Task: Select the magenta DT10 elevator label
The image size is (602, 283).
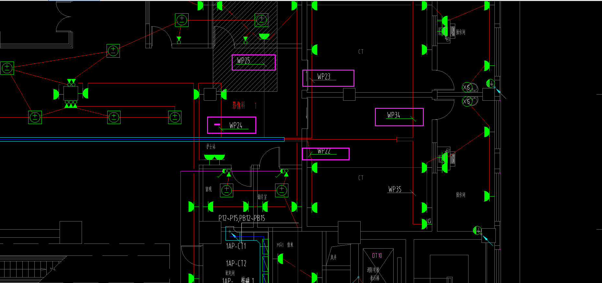Action: tap(377, 255)
